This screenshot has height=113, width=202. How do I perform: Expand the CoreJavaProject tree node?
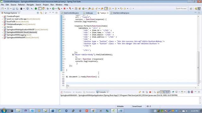point(2,16)
